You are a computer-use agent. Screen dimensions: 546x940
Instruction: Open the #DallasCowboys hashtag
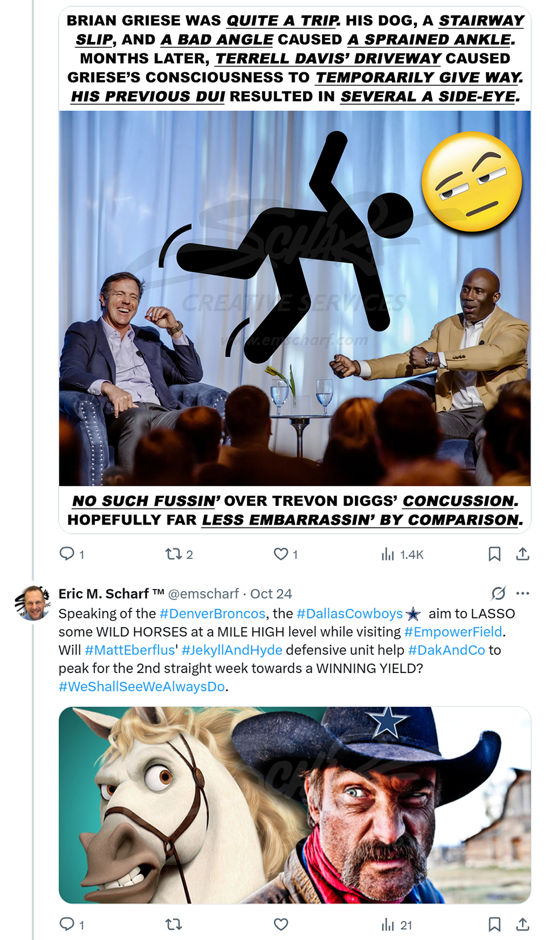click(349, 613)
